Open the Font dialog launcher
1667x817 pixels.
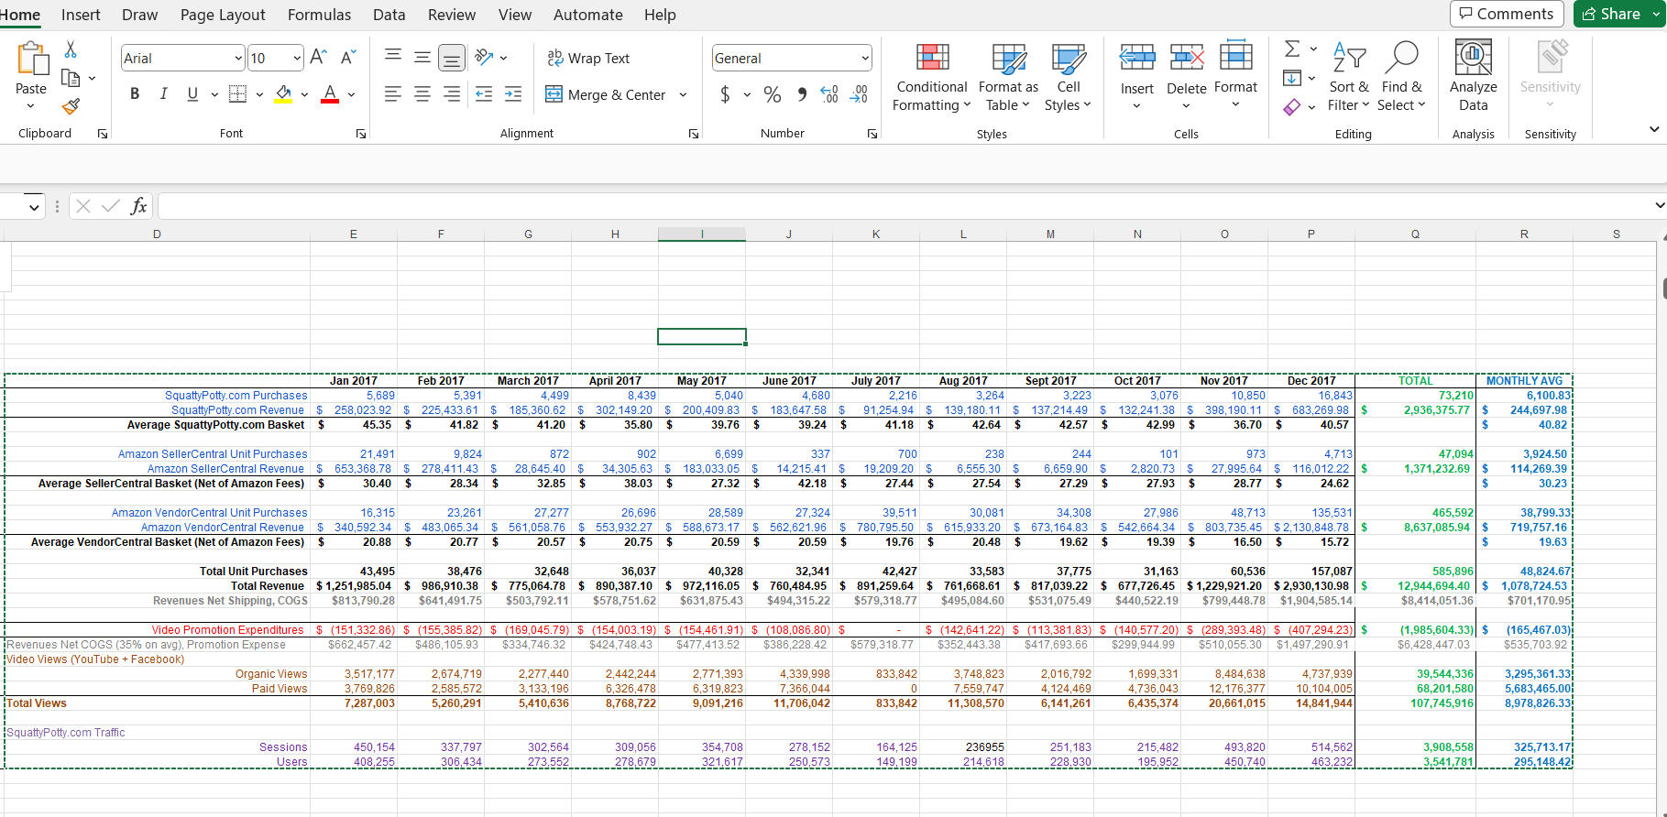point(361,134)
